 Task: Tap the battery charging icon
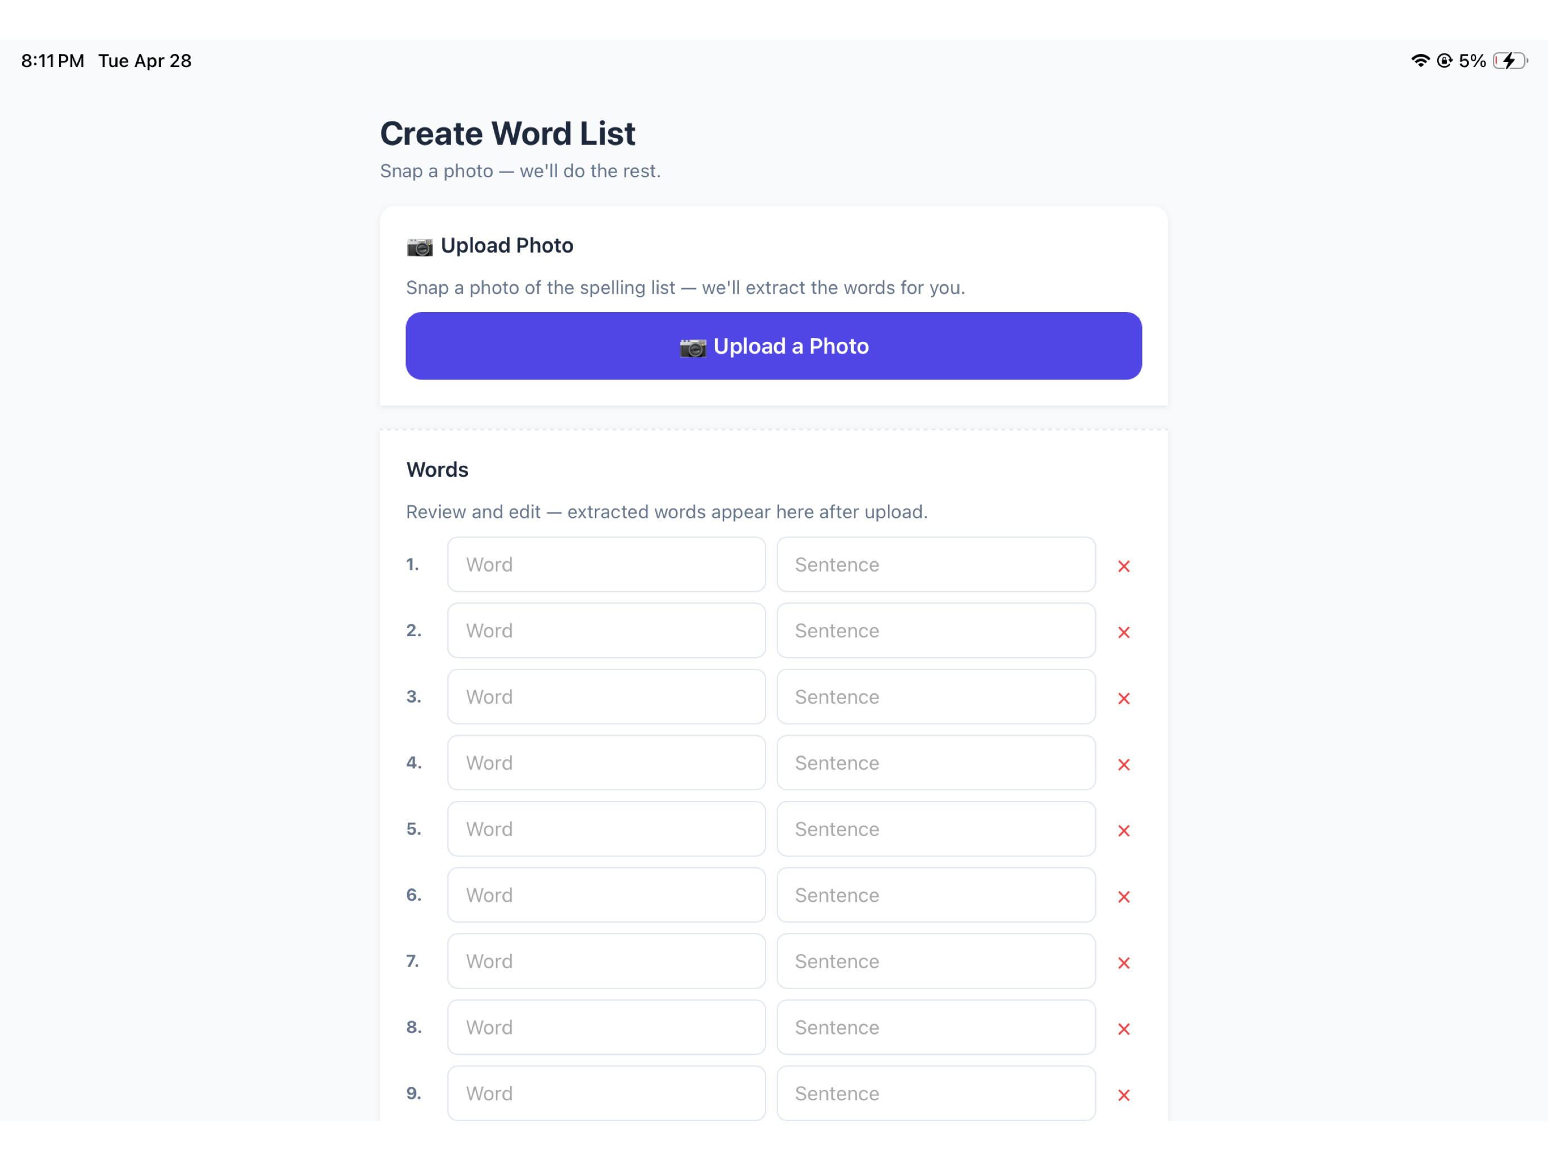tap(1510, 61)
